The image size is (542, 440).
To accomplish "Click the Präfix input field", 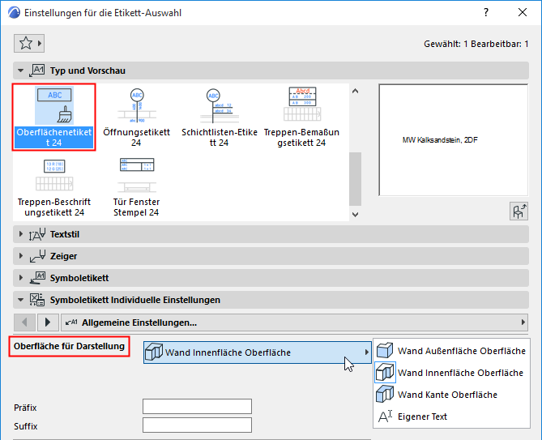I will click(197, 407).
